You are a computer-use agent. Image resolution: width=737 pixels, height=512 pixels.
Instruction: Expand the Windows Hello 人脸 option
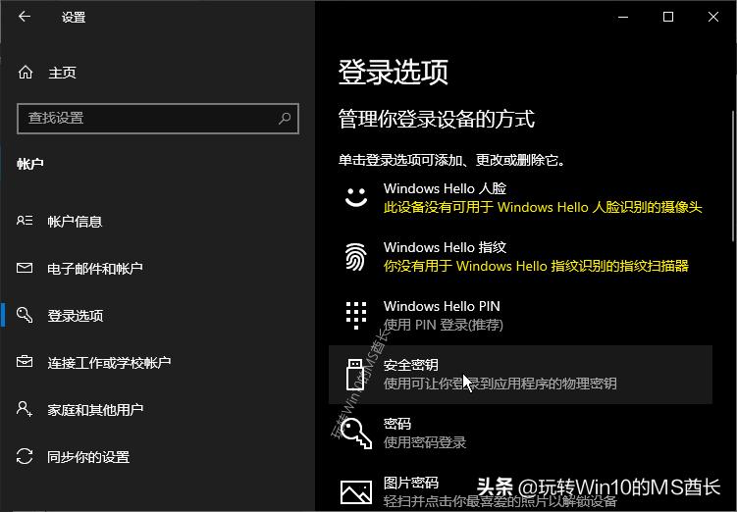520,198
